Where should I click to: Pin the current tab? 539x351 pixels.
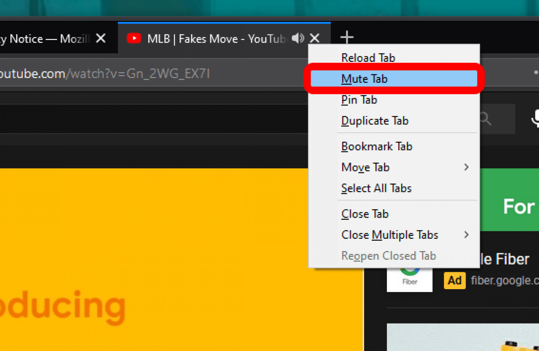tap(359, 100)
